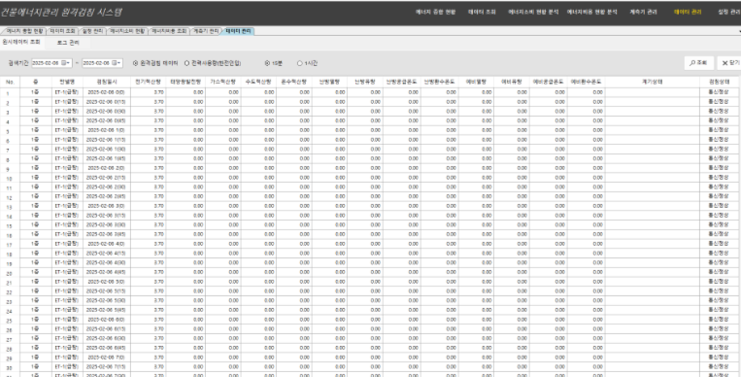The image size is (741, 377).
Task: Click the 계기상태 column header
Action: (x=653, y=82)
